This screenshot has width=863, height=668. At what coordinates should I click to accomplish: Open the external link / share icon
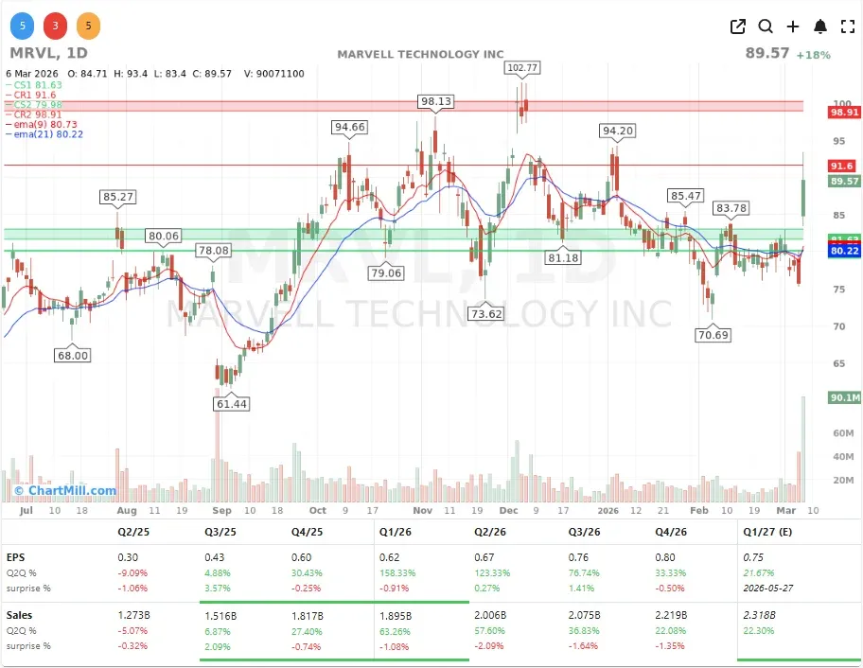[x=738, y=26]
